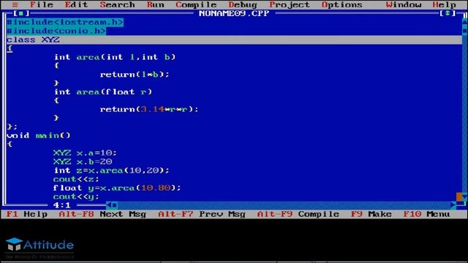Click the #include<iostream.h> line
468x263 pixels.
tap(65, 23)
